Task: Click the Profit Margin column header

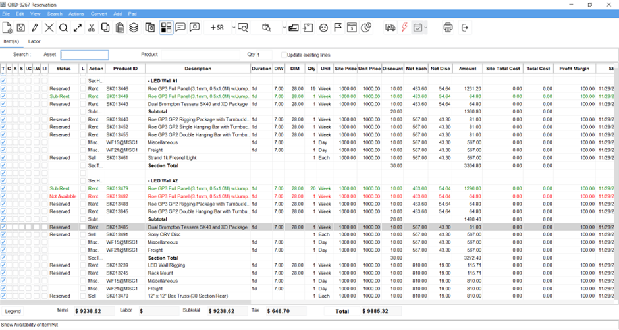Action: [x=574, y=69]
